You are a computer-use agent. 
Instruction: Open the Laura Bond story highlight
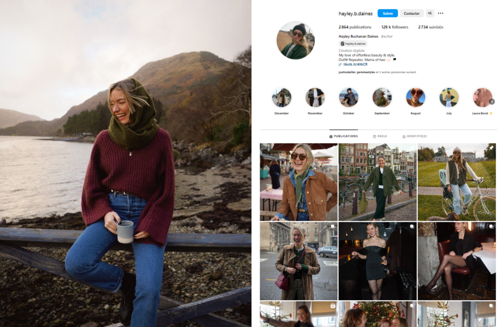(482, 97)
